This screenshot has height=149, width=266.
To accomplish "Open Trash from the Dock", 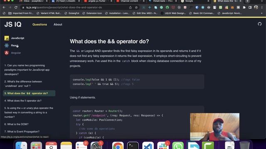I will pos(244,146).
